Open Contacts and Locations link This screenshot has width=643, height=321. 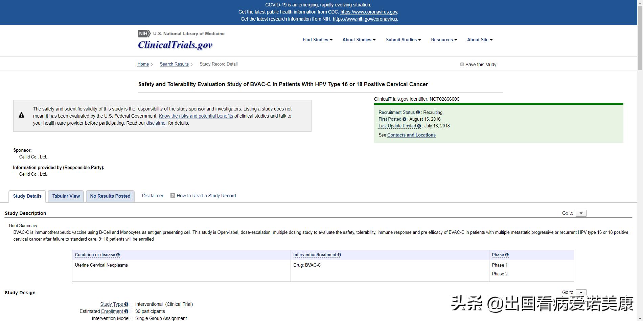[x=411, y=135]
